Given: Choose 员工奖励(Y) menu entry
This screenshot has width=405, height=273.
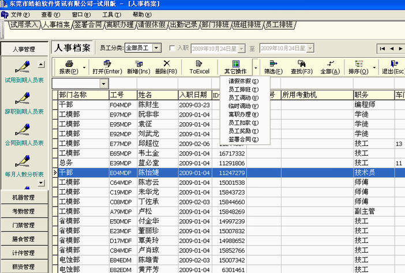Looking at the screenshot, I should (x=243, y=131).
